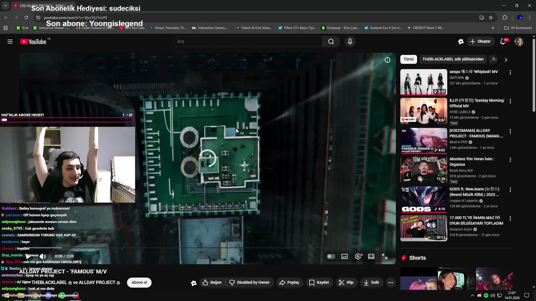This screenshot has width=536, height=301.
Task: Open All Bookmarks folder
Action: click(x=518, y=28)
